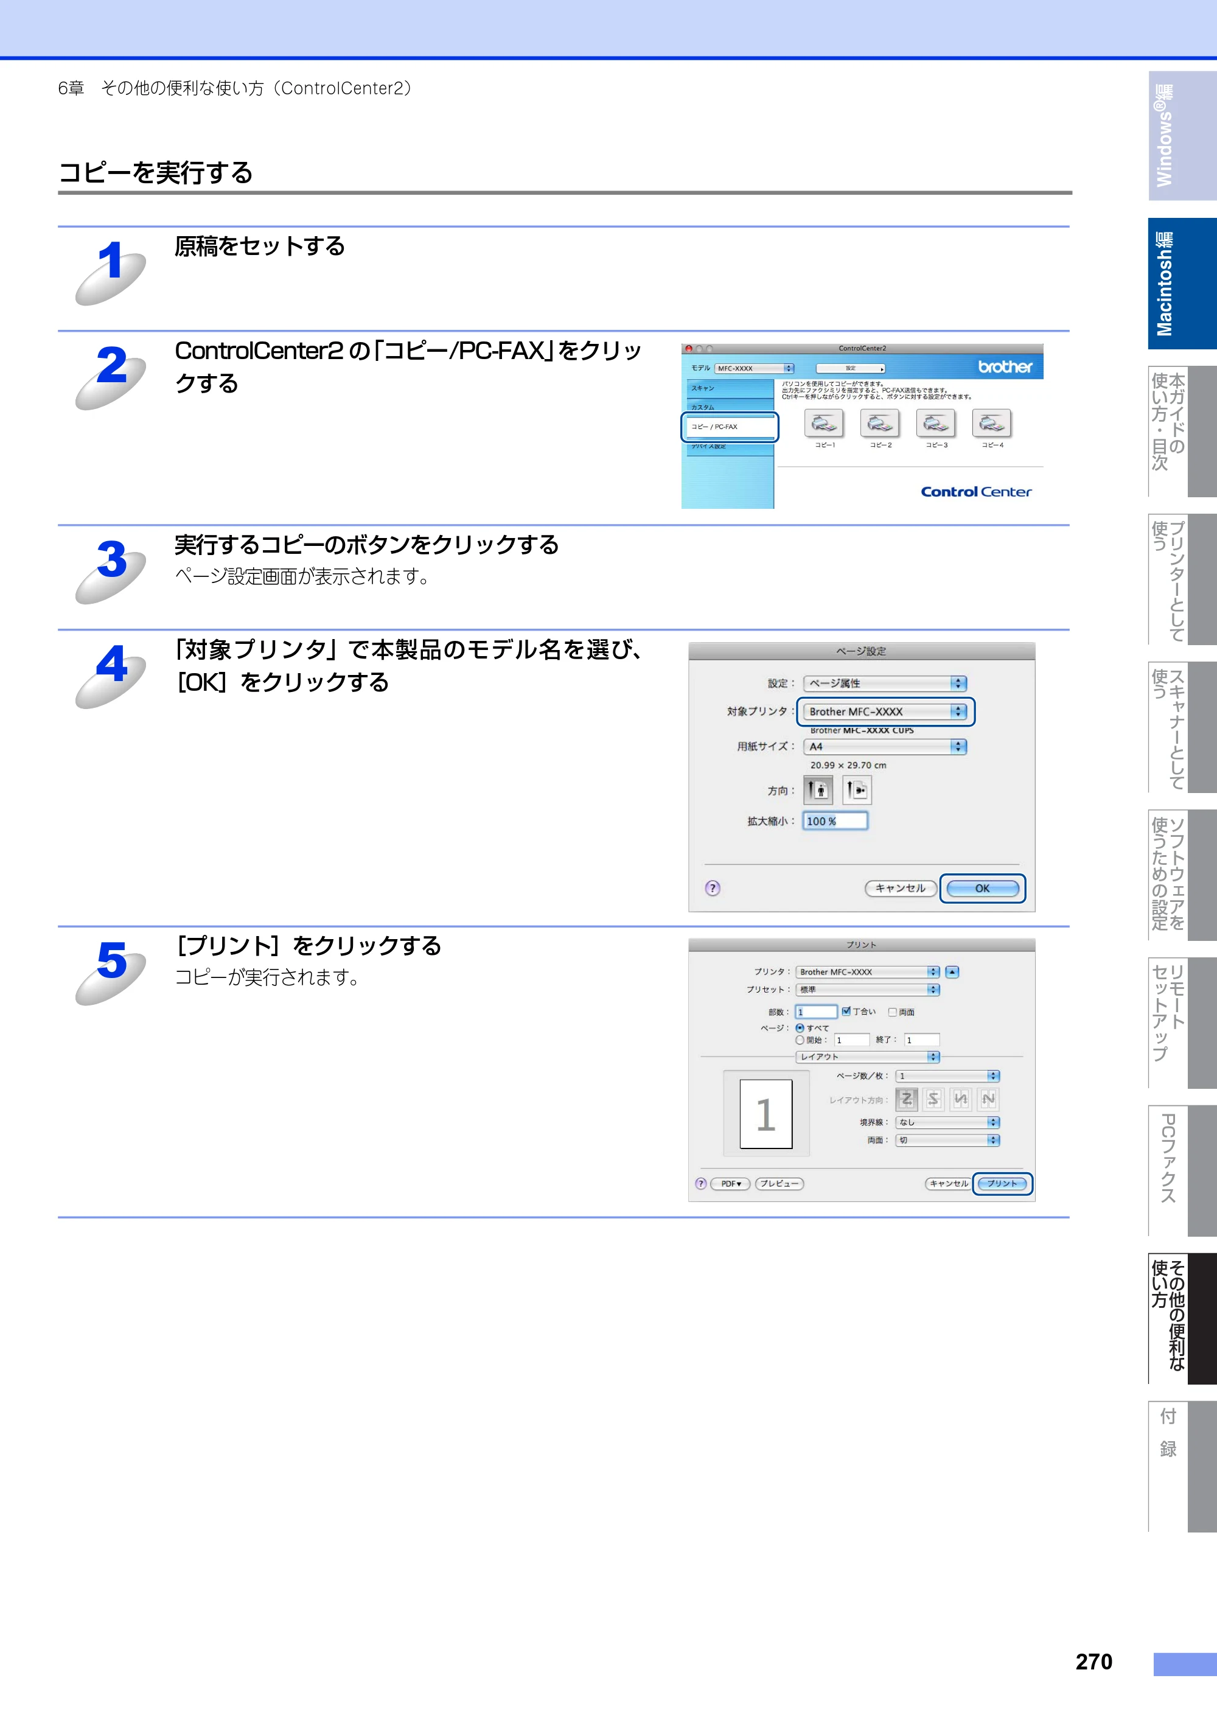Click the 拡大縮小 100 % field
1217x1723 pixels.
click(x=835, y=821)
